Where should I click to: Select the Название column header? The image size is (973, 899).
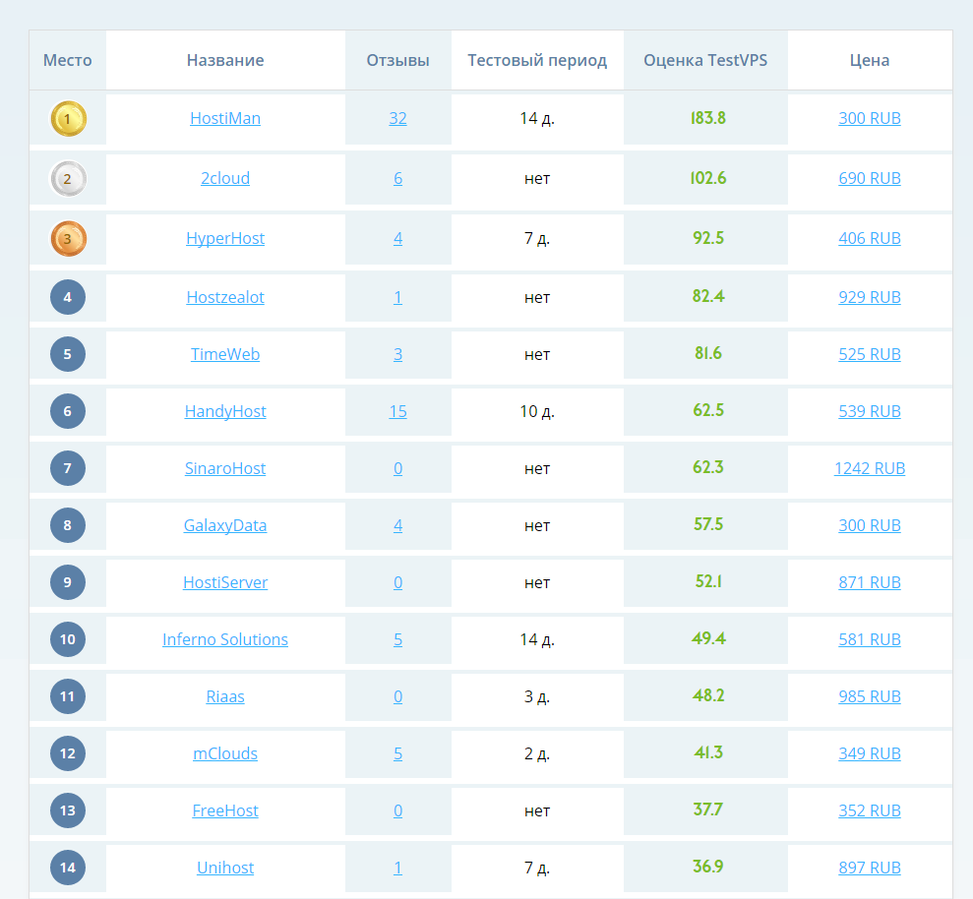(225, 60)
